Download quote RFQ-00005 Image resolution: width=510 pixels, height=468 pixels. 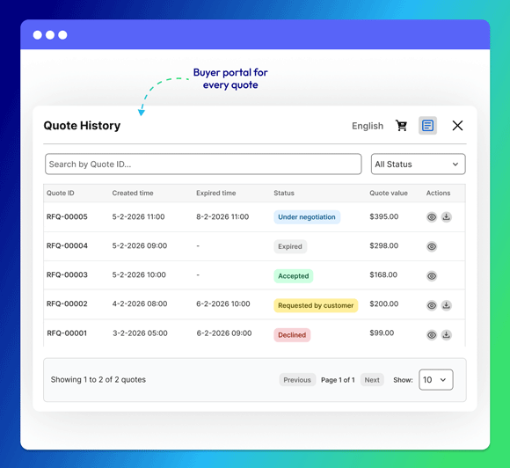[x=447, y=217]
